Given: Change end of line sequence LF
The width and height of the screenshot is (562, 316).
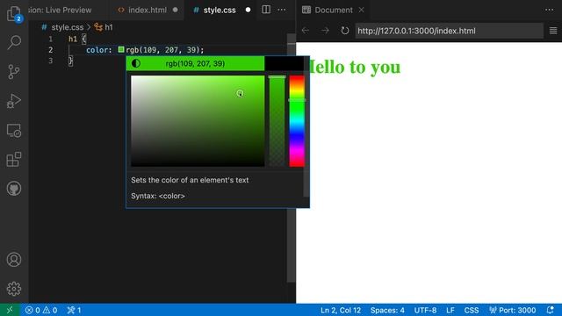Looking at the screenshot, I should click(450, 310).
